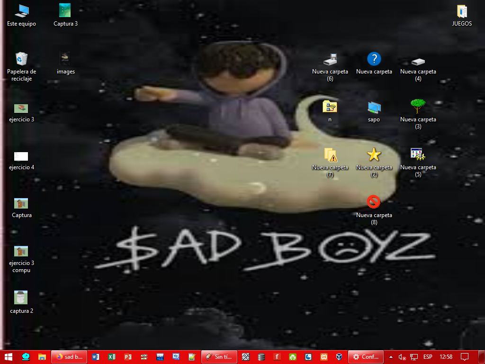Click the Windows Start button
The image size is (485, 364).
click(9, 357)
